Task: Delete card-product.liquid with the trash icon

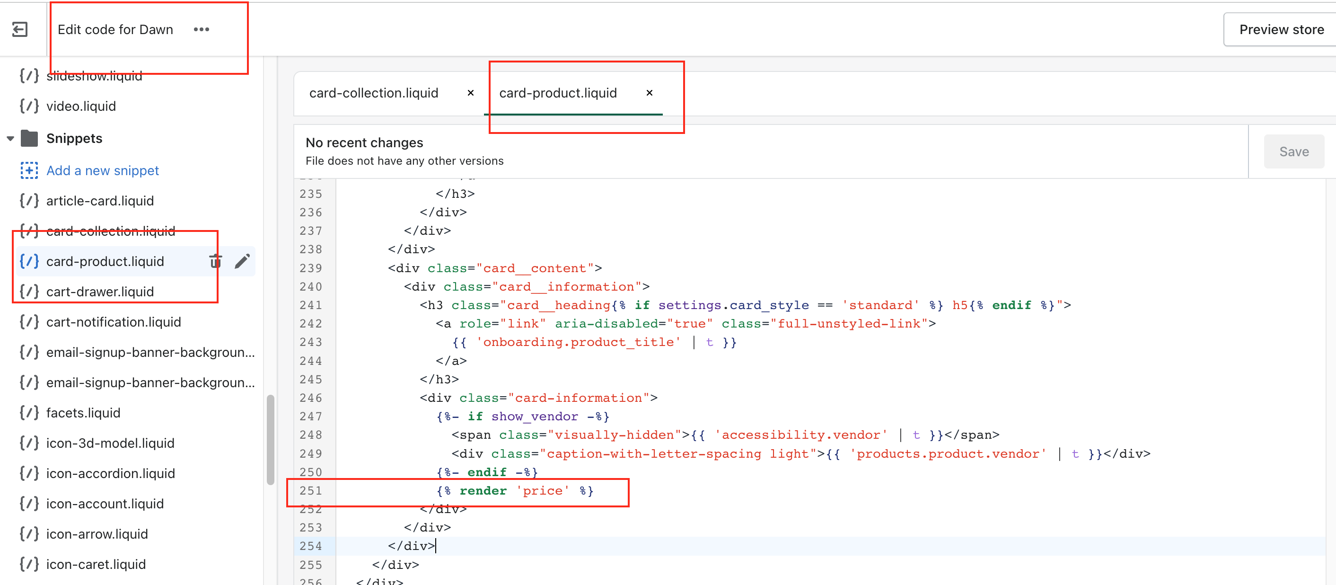Action: [x=215, y=261]
